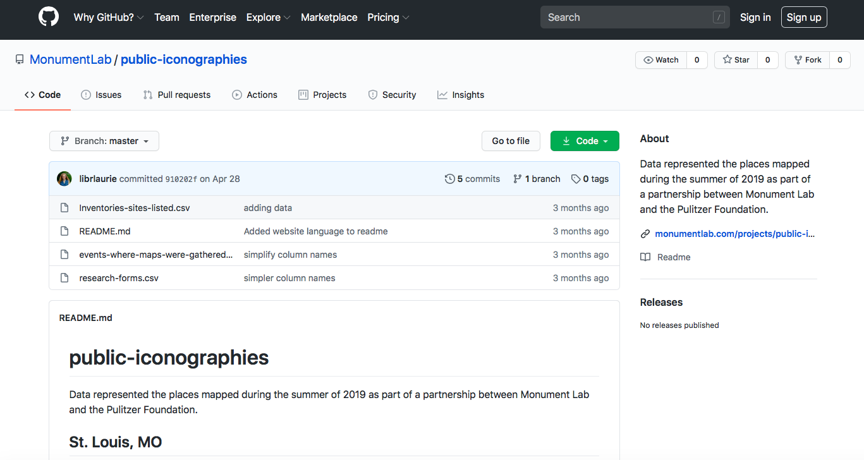Open commit 'Added website language to readme'
The height and width of the screenshot is (460, 864).
click(x=316, y=231)
